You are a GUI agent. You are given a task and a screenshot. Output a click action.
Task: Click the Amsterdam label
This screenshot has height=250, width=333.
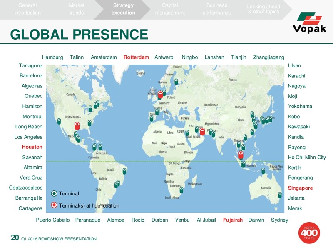click(104, 57)
